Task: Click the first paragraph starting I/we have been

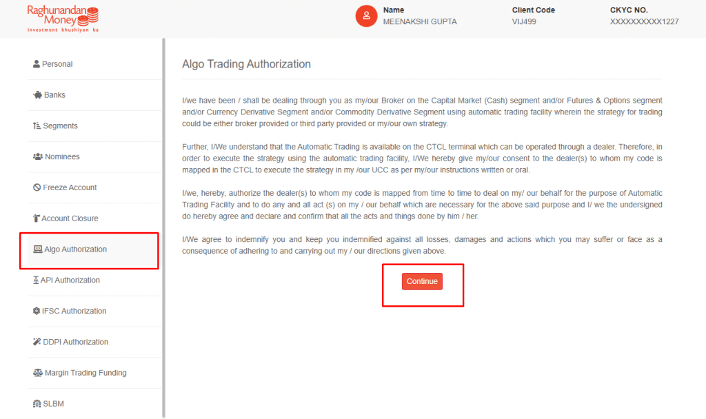Action: [422, 112]
